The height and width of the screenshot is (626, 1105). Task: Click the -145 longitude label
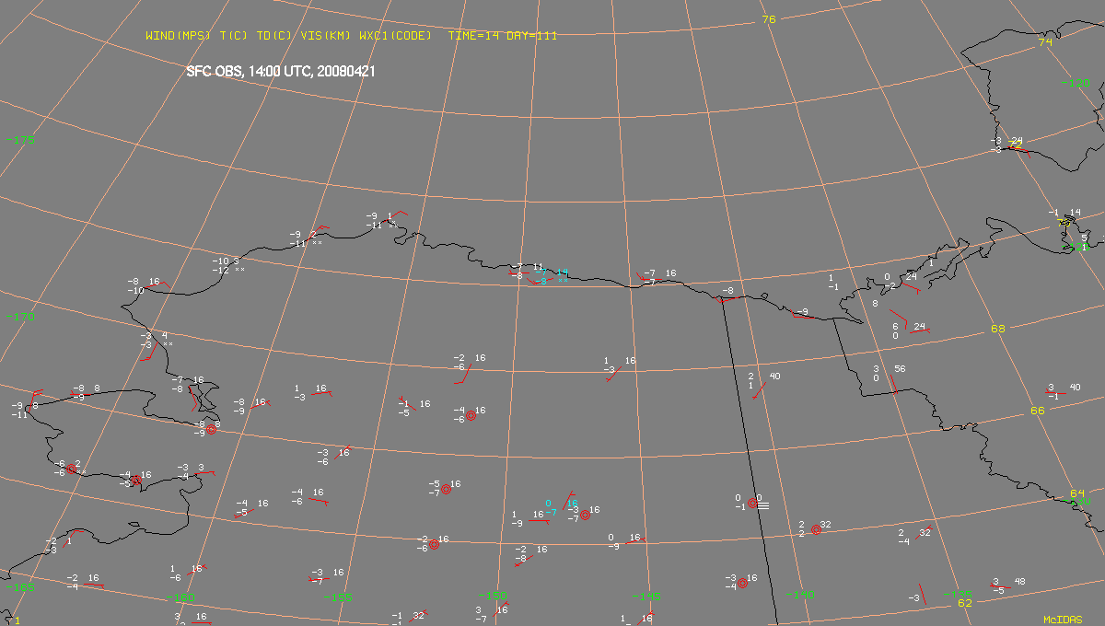point(648,596)
